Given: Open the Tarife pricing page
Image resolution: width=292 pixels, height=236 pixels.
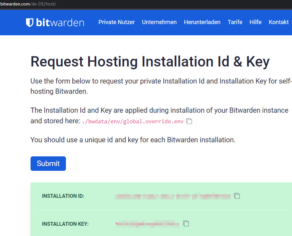Looking at the screenshot, I should point(235,22).
